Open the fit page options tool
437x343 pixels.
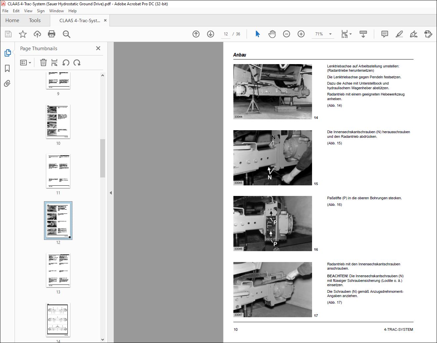344,34
